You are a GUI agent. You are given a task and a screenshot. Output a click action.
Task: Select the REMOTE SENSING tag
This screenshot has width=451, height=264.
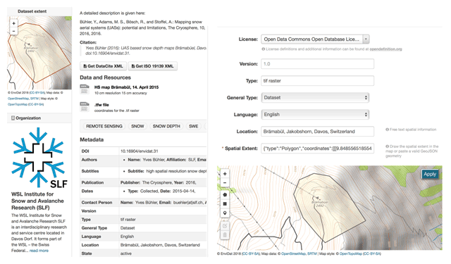[x=104, y=127]
